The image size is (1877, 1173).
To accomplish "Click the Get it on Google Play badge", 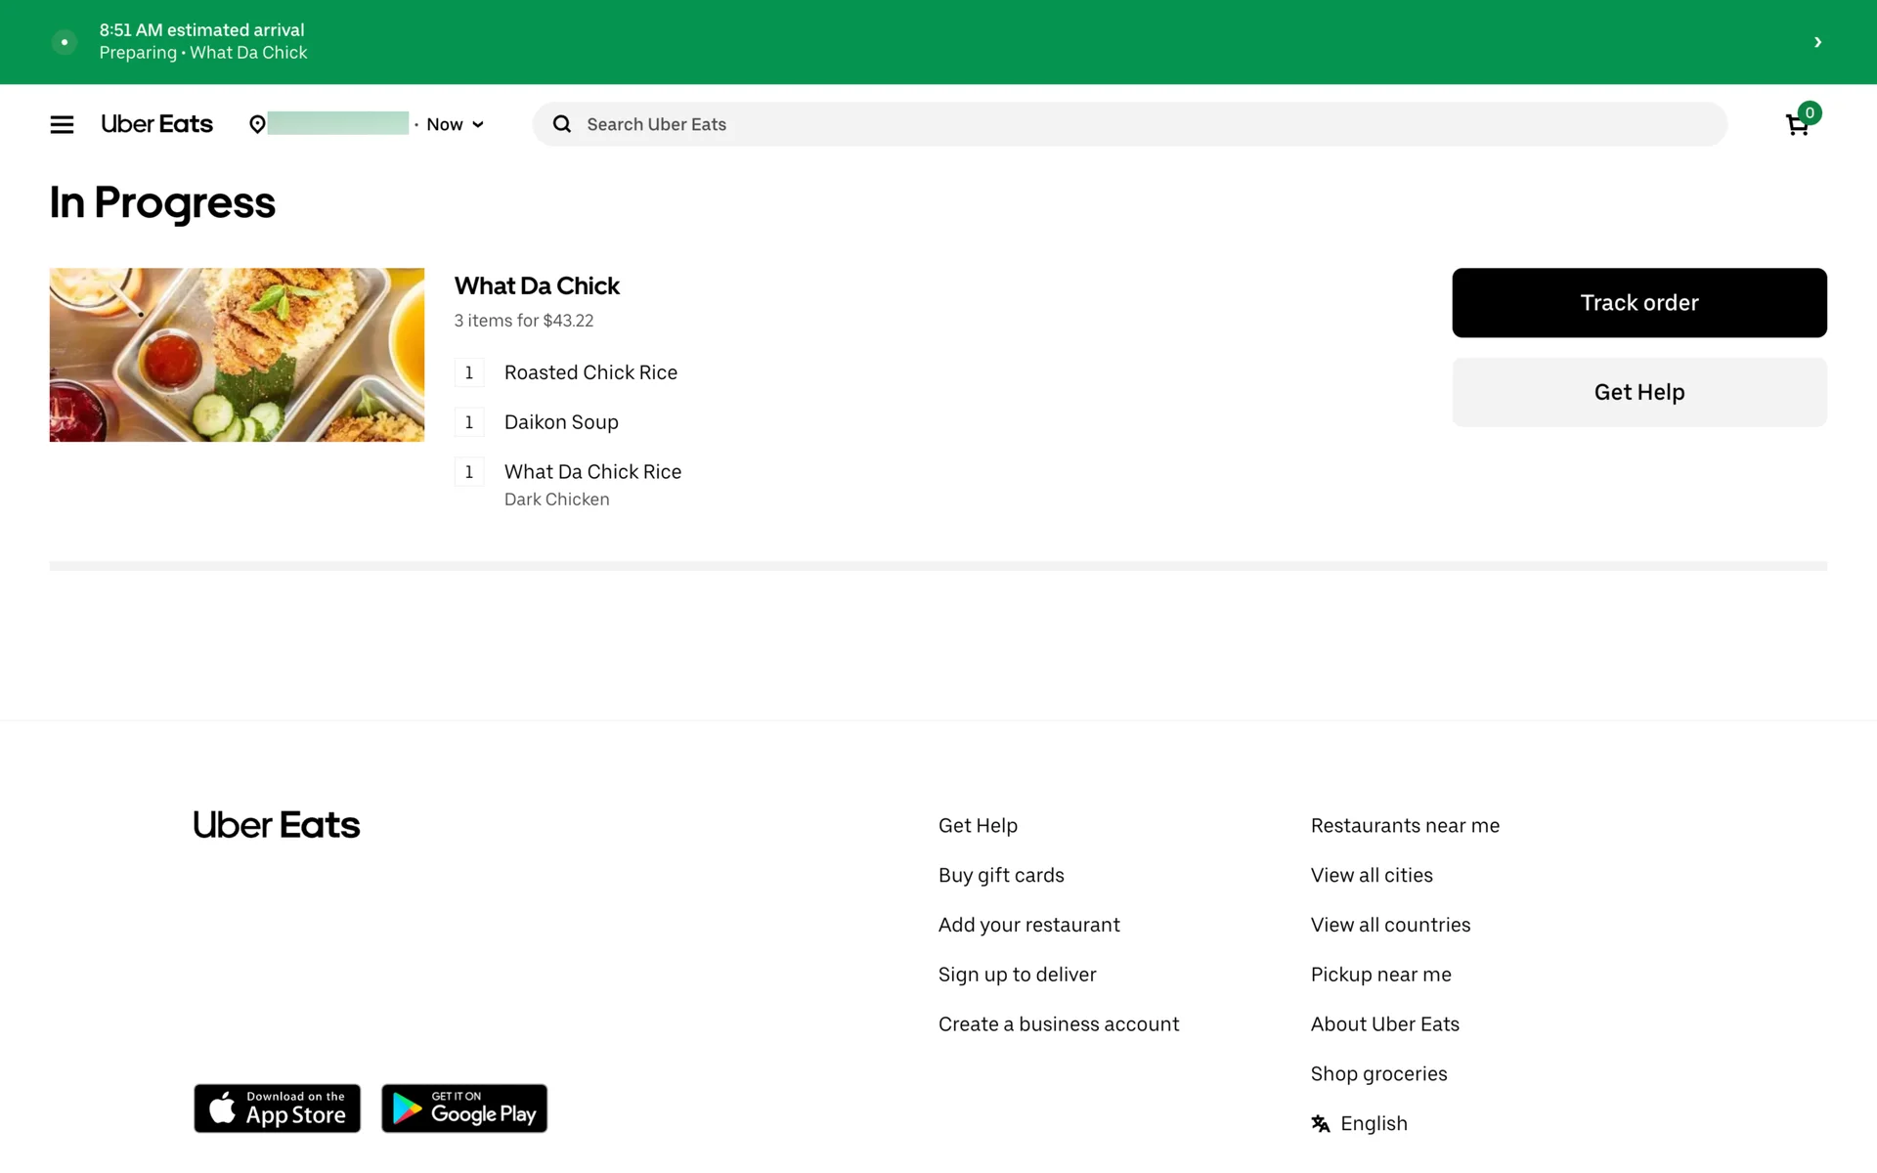I will pyautogui.click(x=464, y=1108).
